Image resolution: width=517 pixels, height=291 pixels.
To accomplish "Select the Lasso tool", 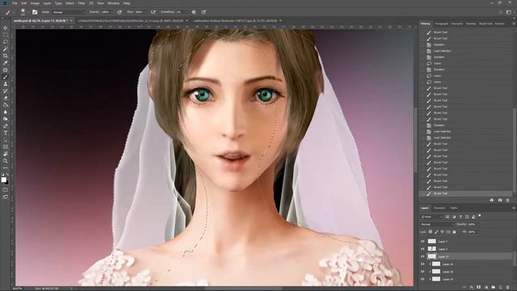I will (x=6, y=42).
